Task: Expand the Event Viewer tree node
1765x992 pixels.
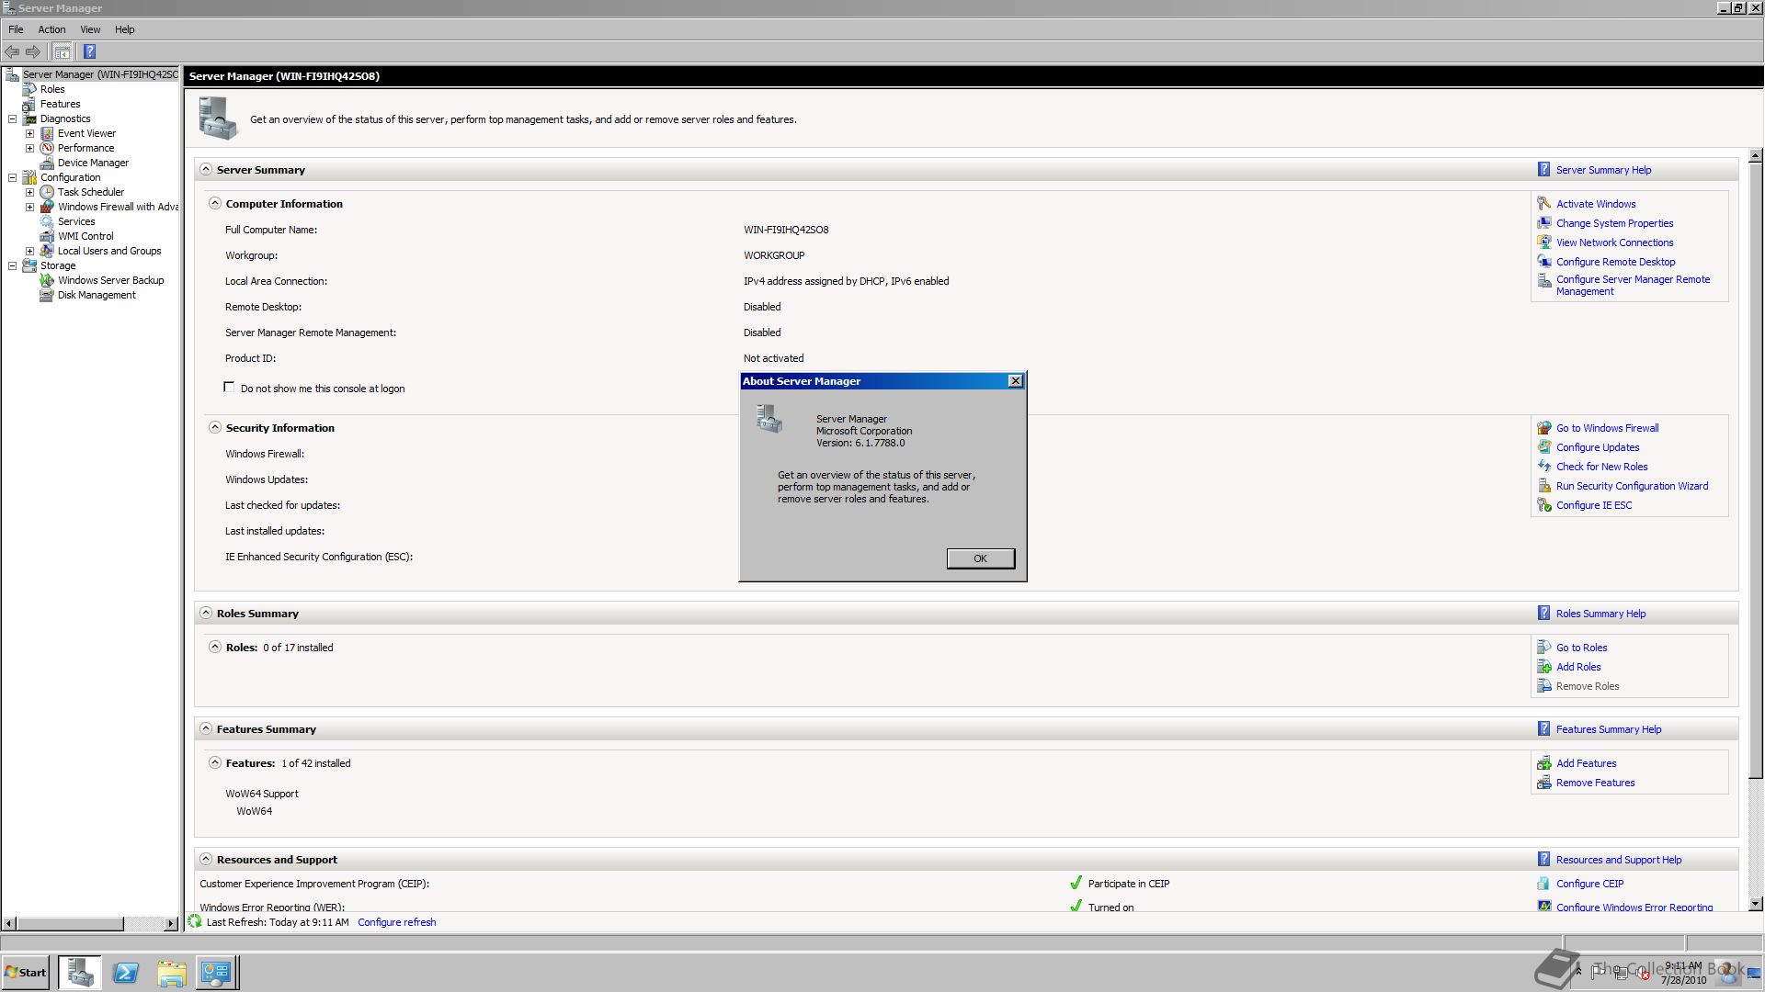Action: (29, 133)
